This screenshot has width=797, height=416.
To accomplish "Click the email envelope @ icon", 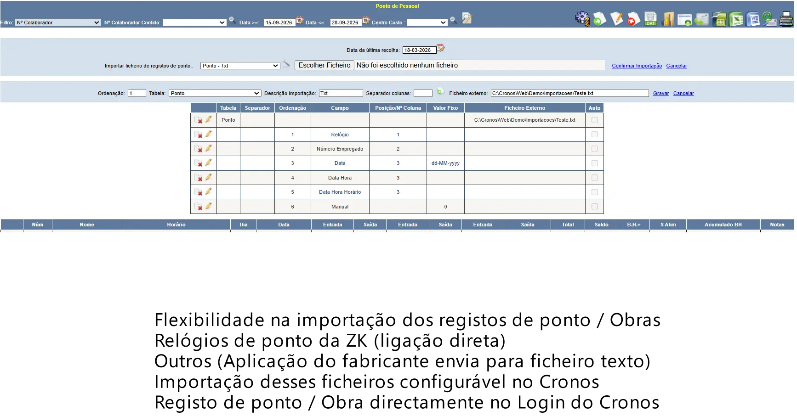I will 769,19.
